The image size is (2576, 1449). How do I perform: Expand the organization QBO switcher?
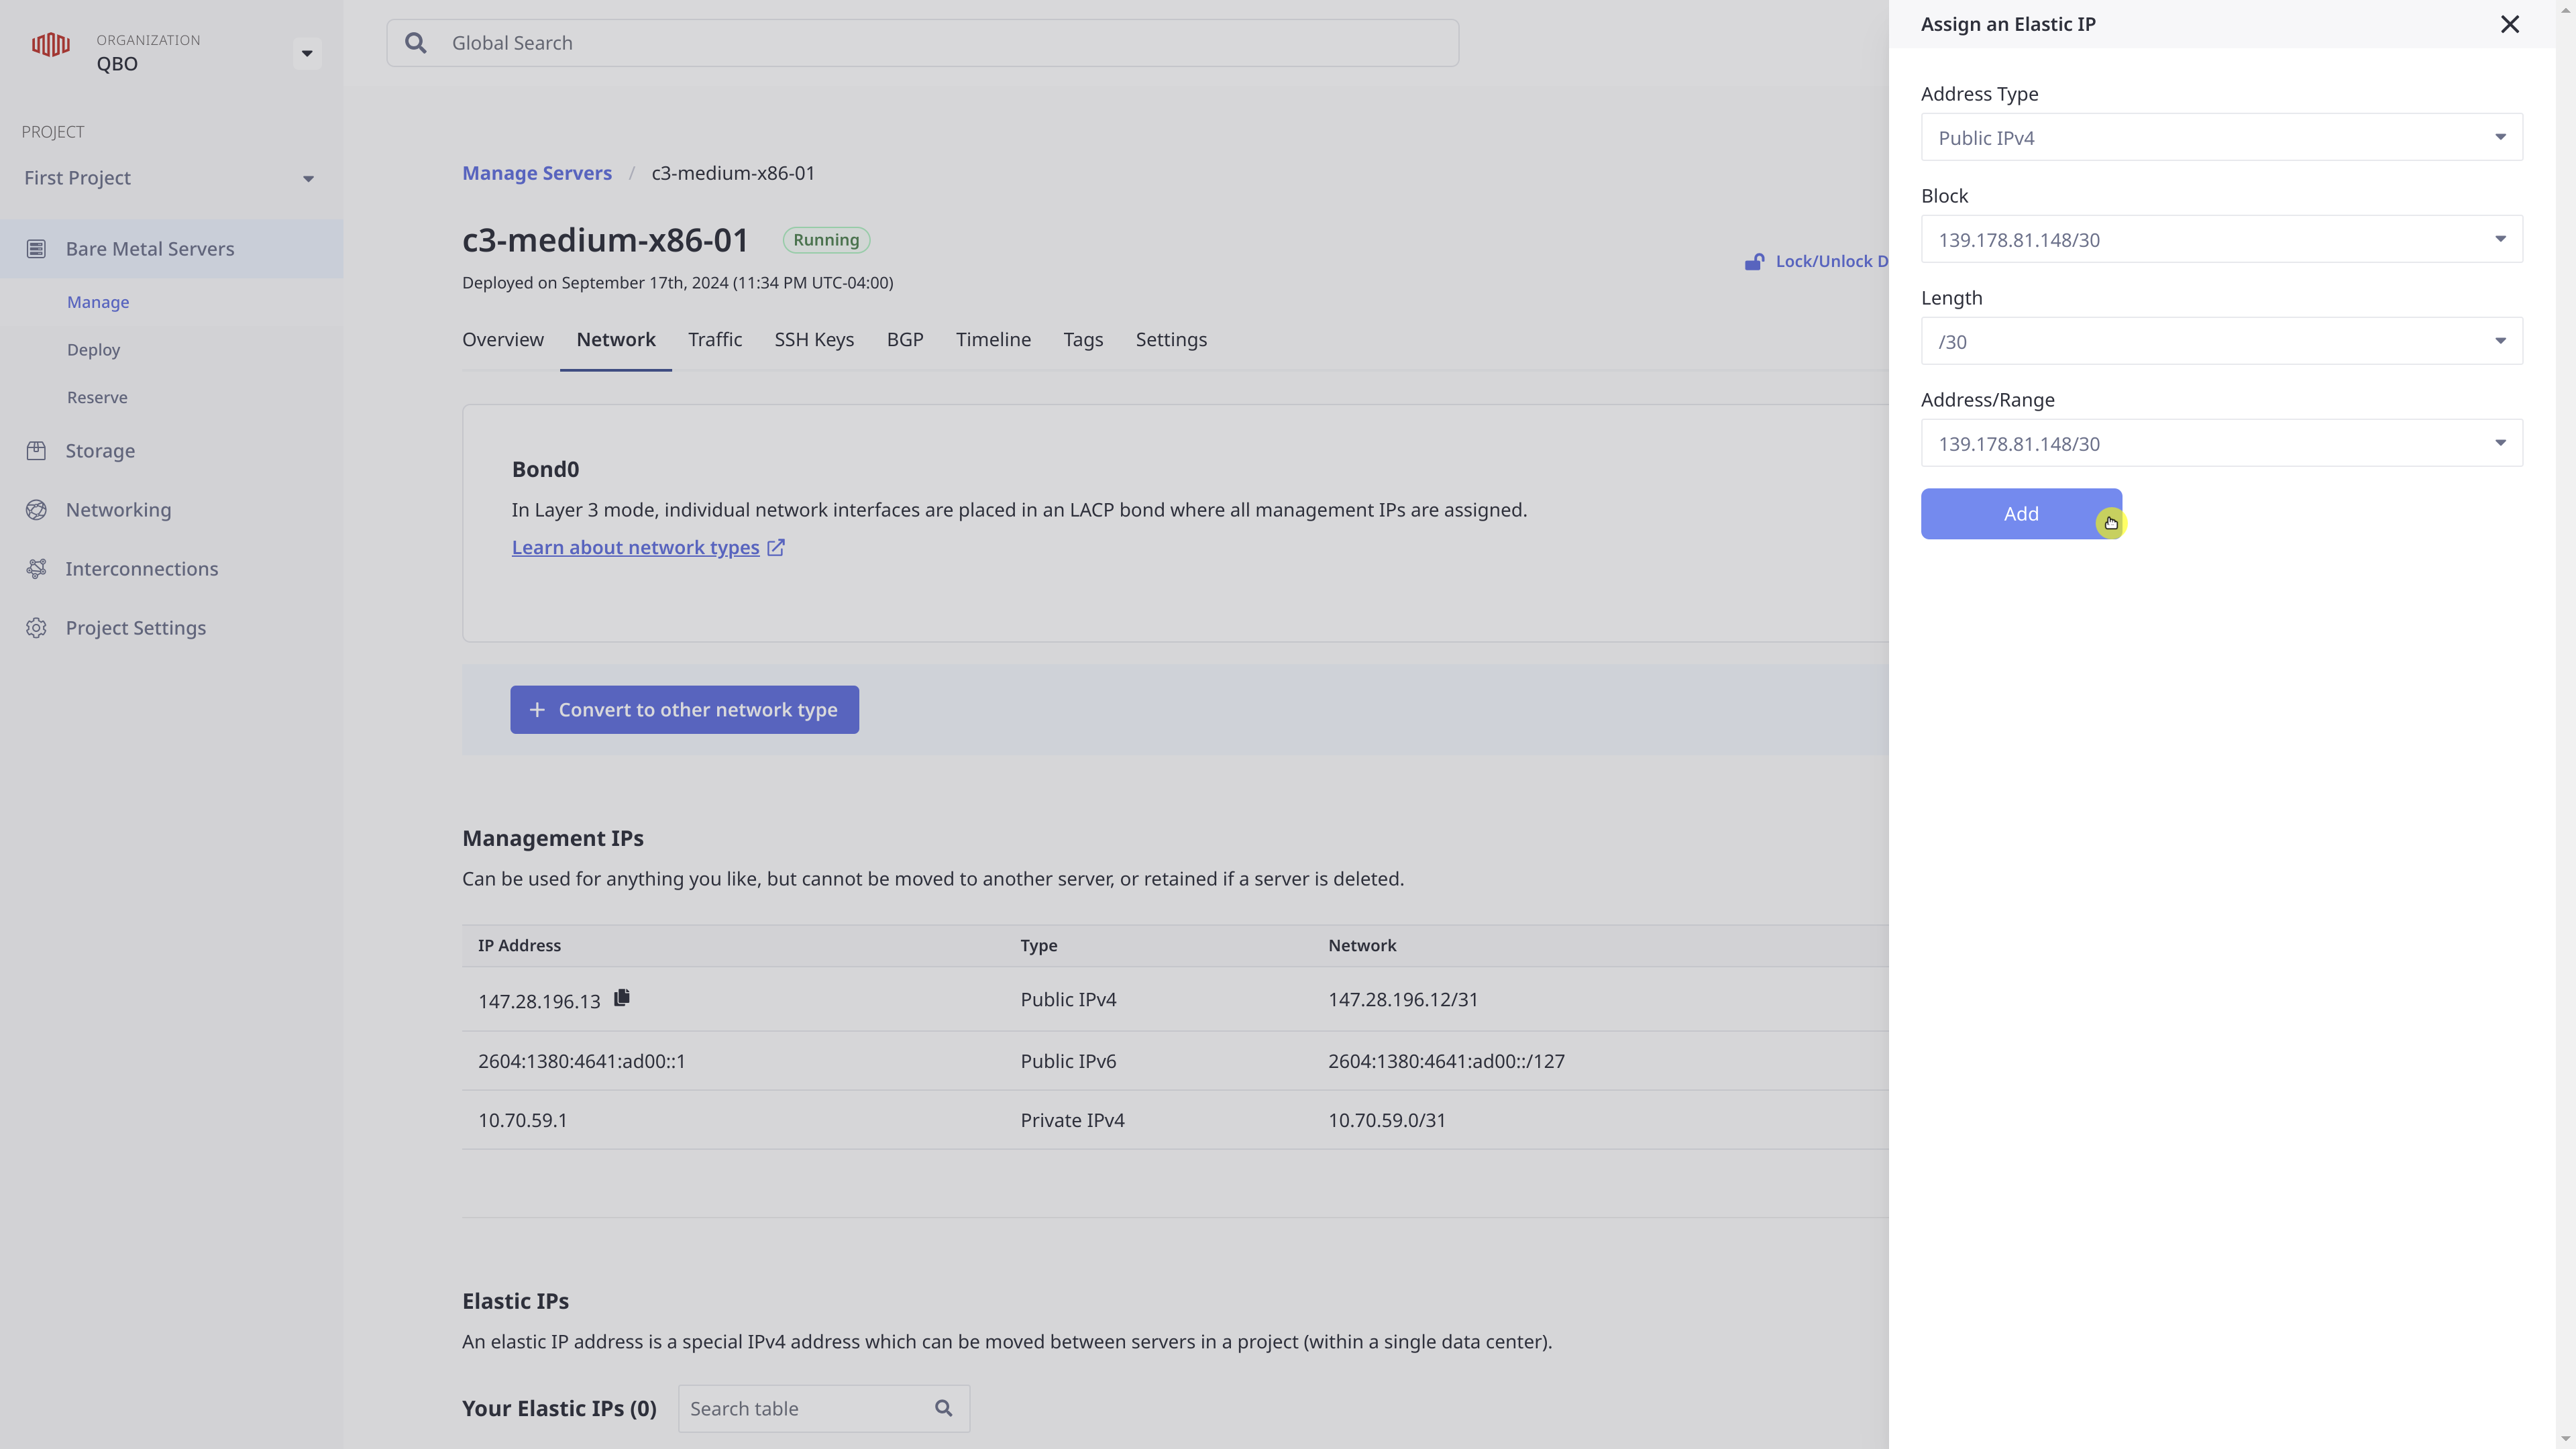[x=307, y=53]
